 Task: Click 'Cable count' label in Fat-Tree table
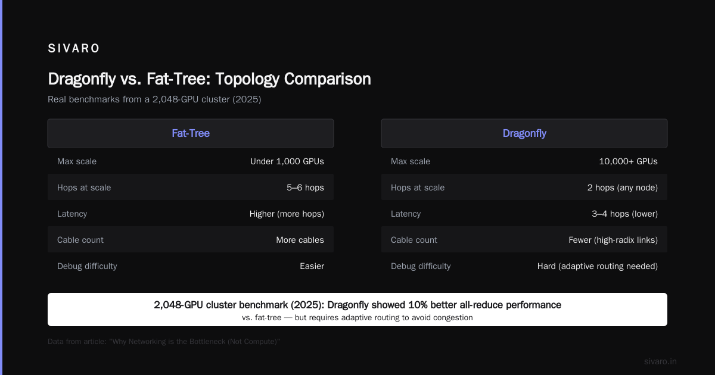80,240
